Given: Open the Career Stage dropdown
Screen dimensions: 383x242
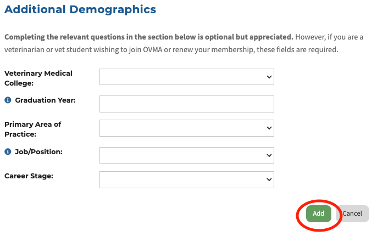Looking at the screenshot, I should click(x=186, y=179).
